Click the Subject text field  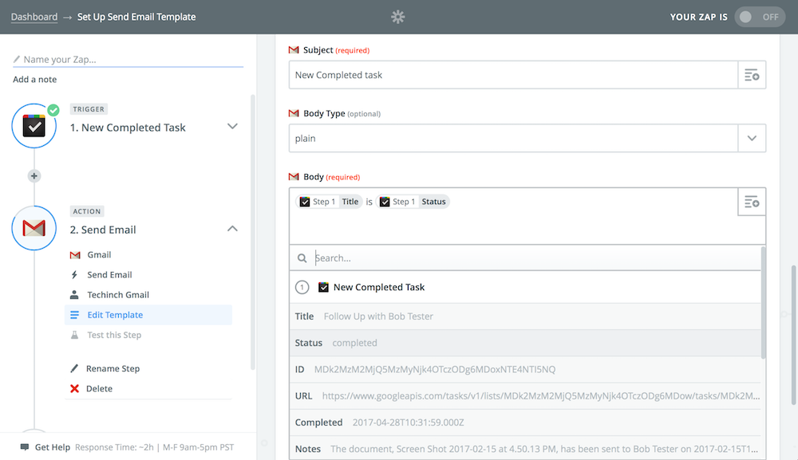tap(513, 75)
